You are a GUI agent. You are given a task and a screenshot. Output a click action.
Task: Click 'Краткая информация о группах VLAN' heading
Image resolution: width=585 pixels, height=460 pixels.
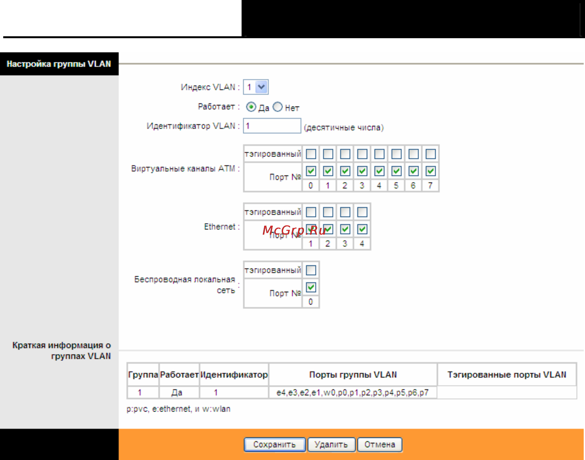coord(62,351)
